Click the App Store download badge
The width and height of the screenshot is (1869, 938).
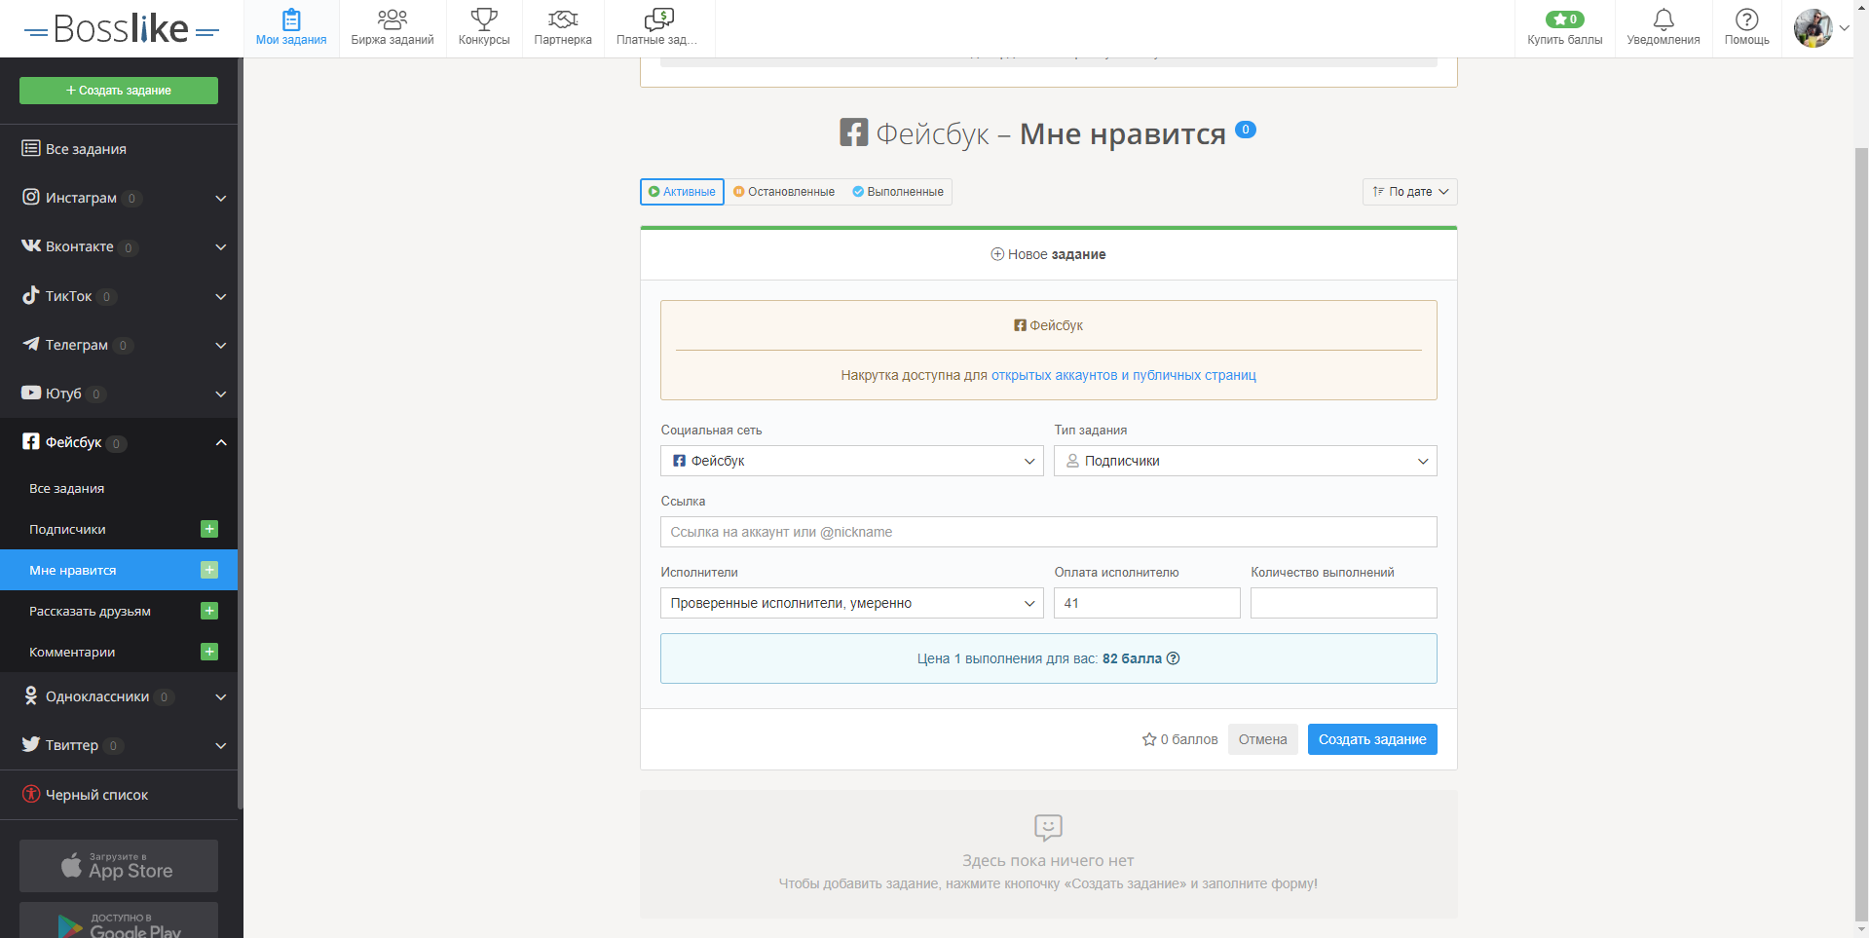(x=119, y=866)
